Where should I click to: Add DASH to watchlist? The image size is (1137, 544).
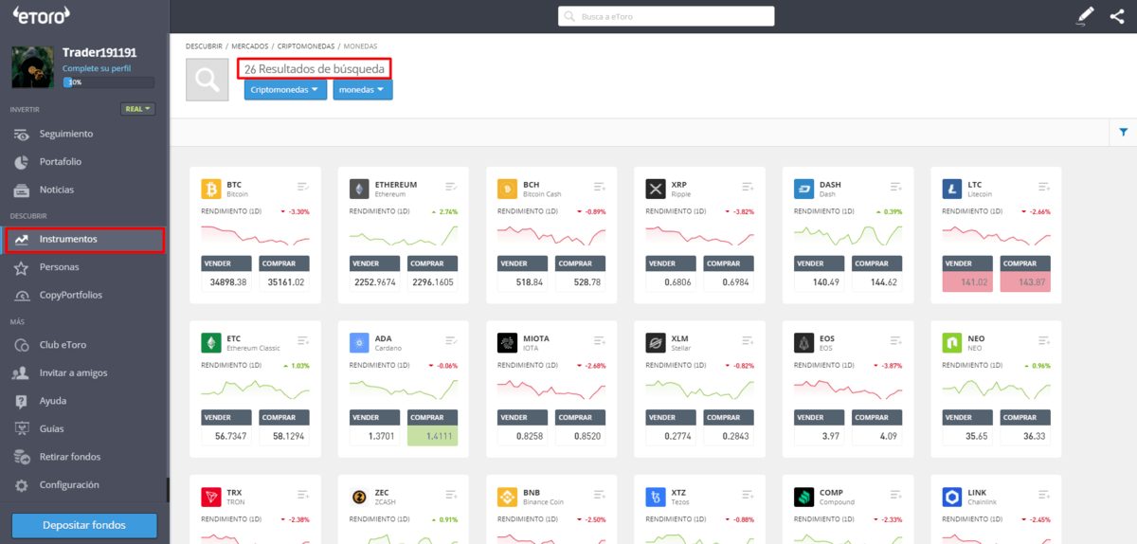pos(896,187)
